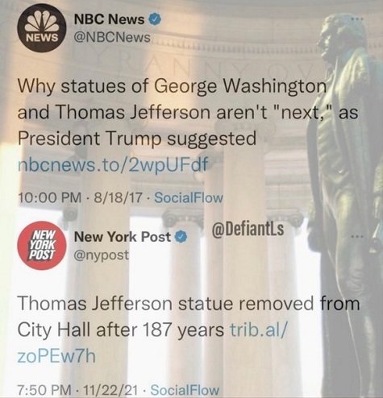383x398 pixels.
Task: Select the 10:00 PM 8/18/17 timestamp
Action: point(80,198)
